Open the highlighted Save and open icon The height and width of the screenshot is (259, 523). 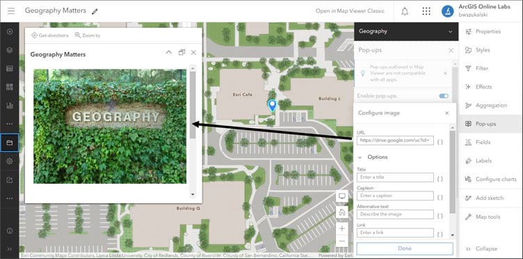coord(10,143)
